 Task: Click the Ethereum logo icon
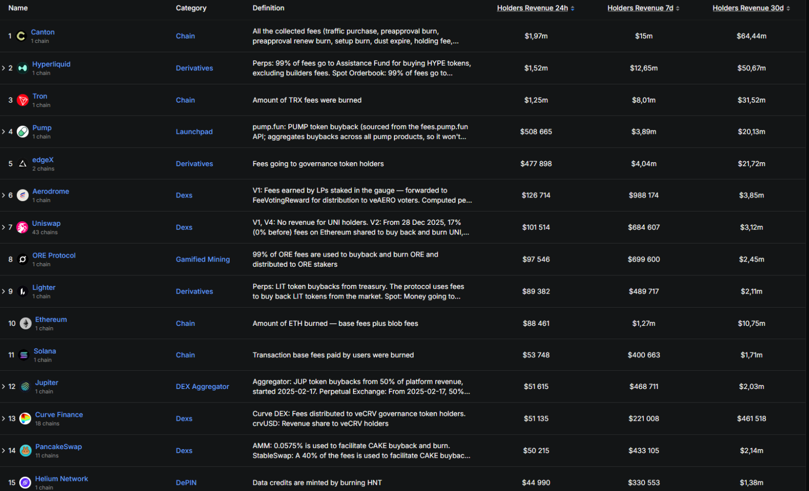click(x=25, y=323)
